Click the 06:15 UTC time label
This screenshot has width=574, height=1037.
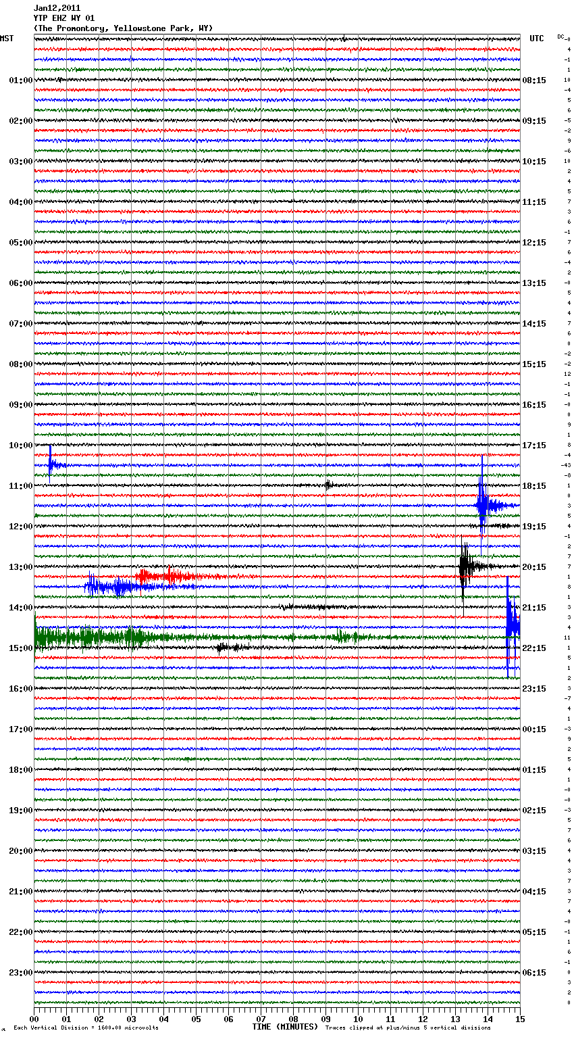[x=534, y=973]
